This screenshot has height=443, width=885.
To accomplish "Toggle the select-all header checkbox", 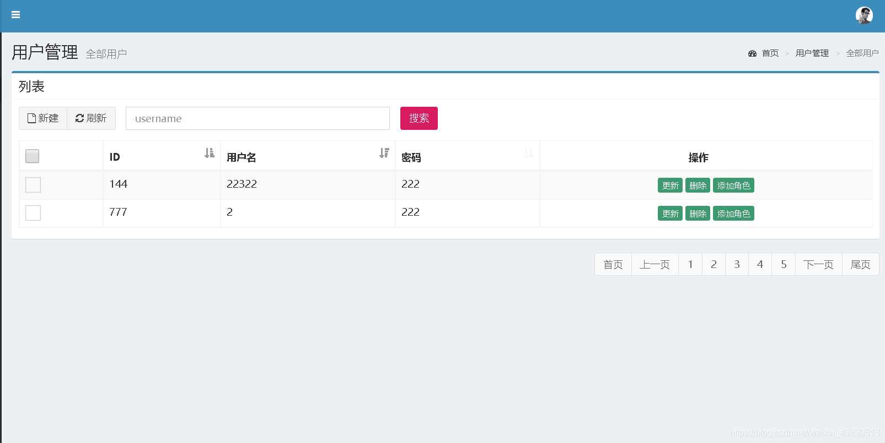I will tap(33, 156).
